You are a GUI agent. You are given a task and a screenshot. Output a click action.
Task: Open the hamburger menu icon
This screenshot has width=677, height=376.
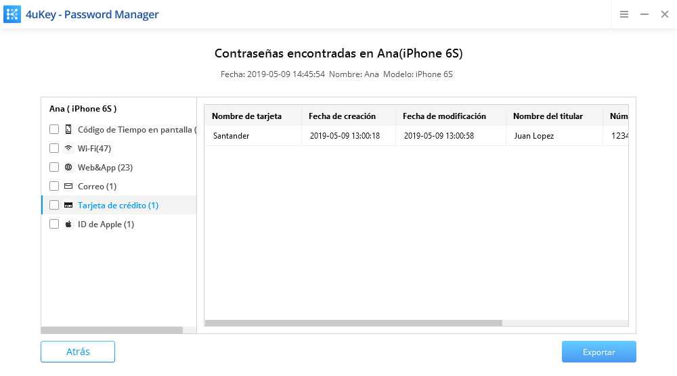pyautogui.click(x=624, y=14)
